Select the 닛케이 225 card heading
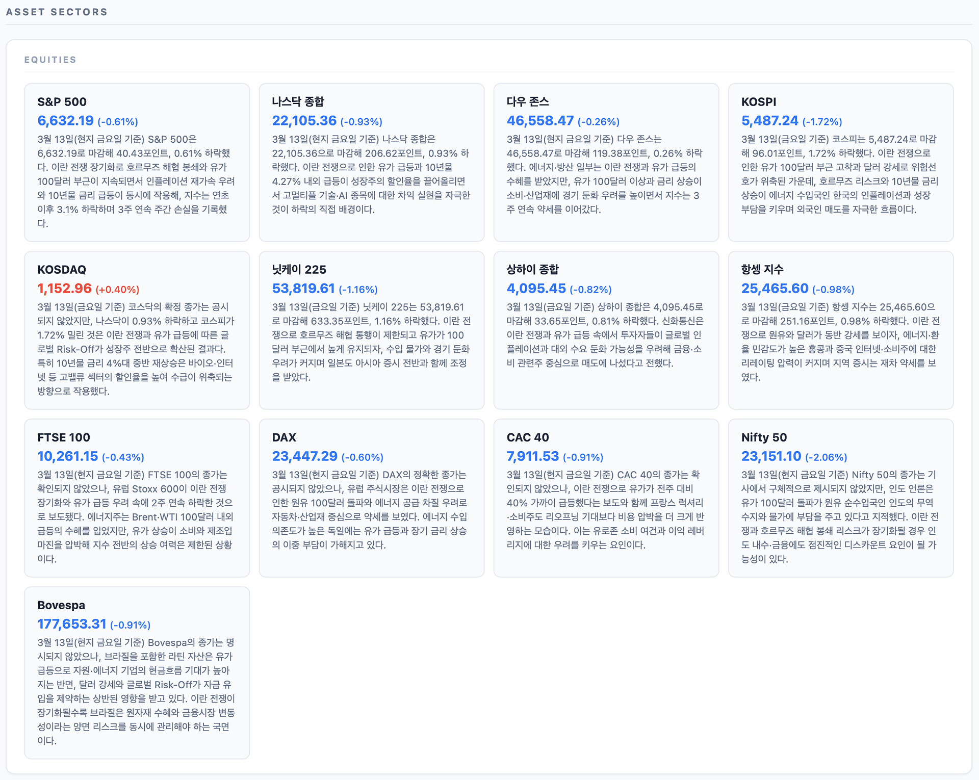Image resolution: width=979 pixels, height=780 pixels. point(299,270)
